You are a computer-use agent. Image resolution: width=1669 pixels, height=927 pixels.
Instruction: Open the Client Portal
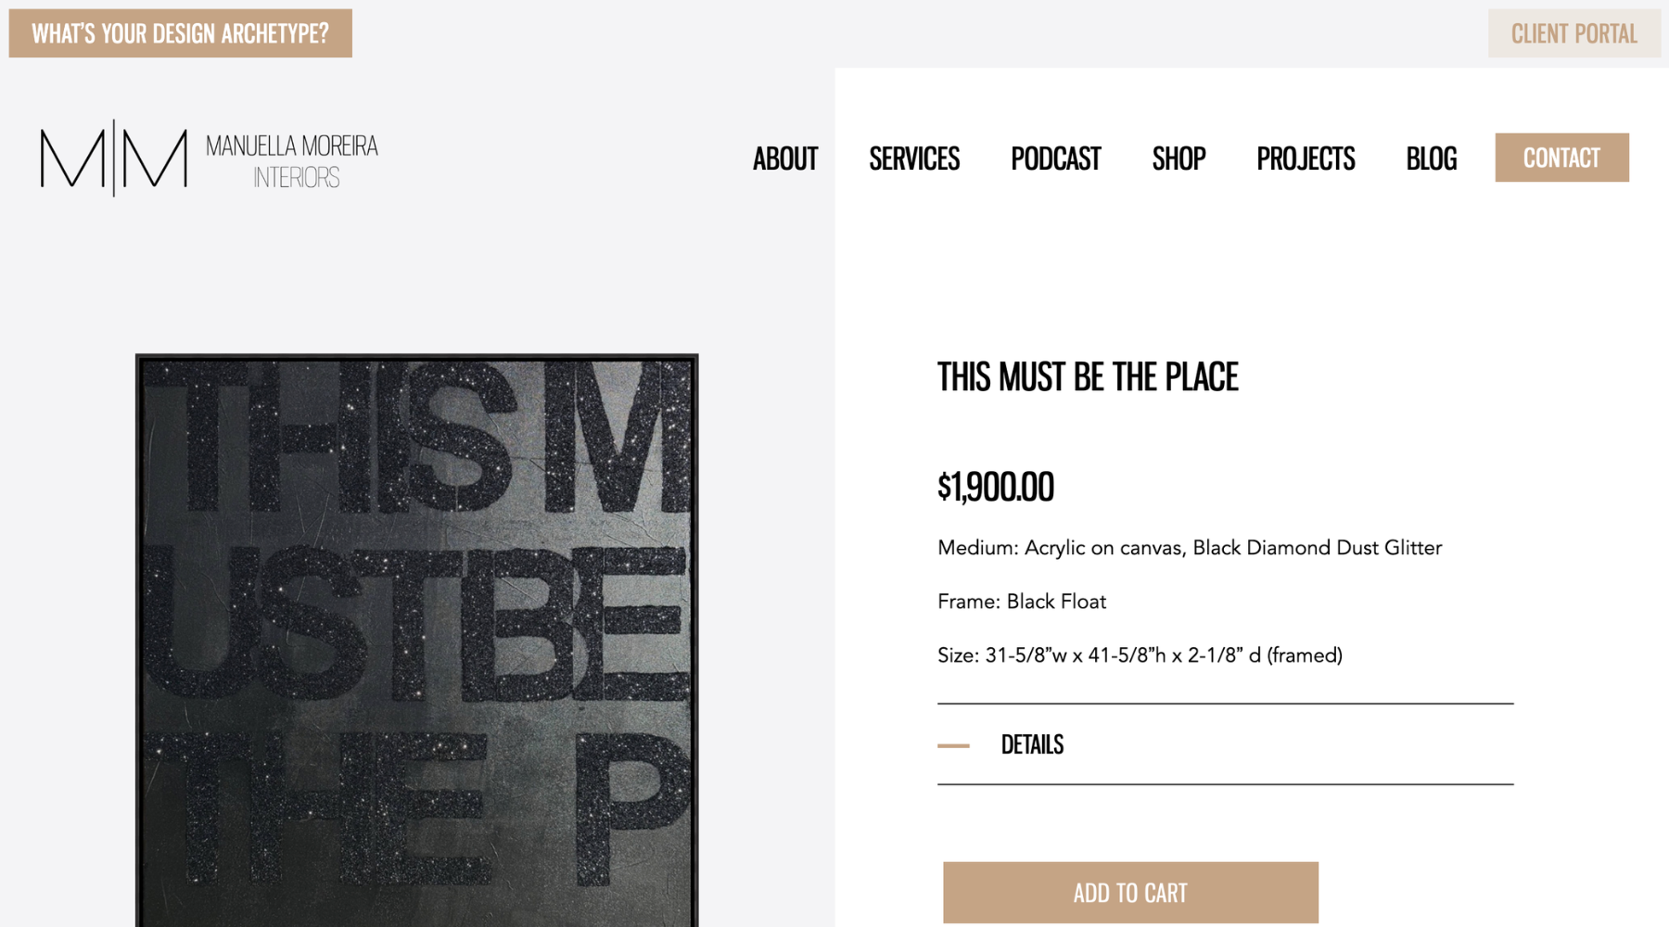click(x=1573, y=34)
